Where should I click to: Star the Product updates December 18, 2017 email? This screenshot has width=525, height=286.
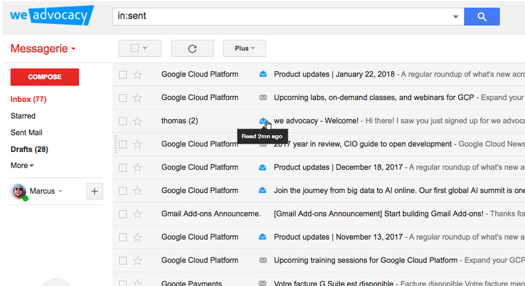(137, 167)
